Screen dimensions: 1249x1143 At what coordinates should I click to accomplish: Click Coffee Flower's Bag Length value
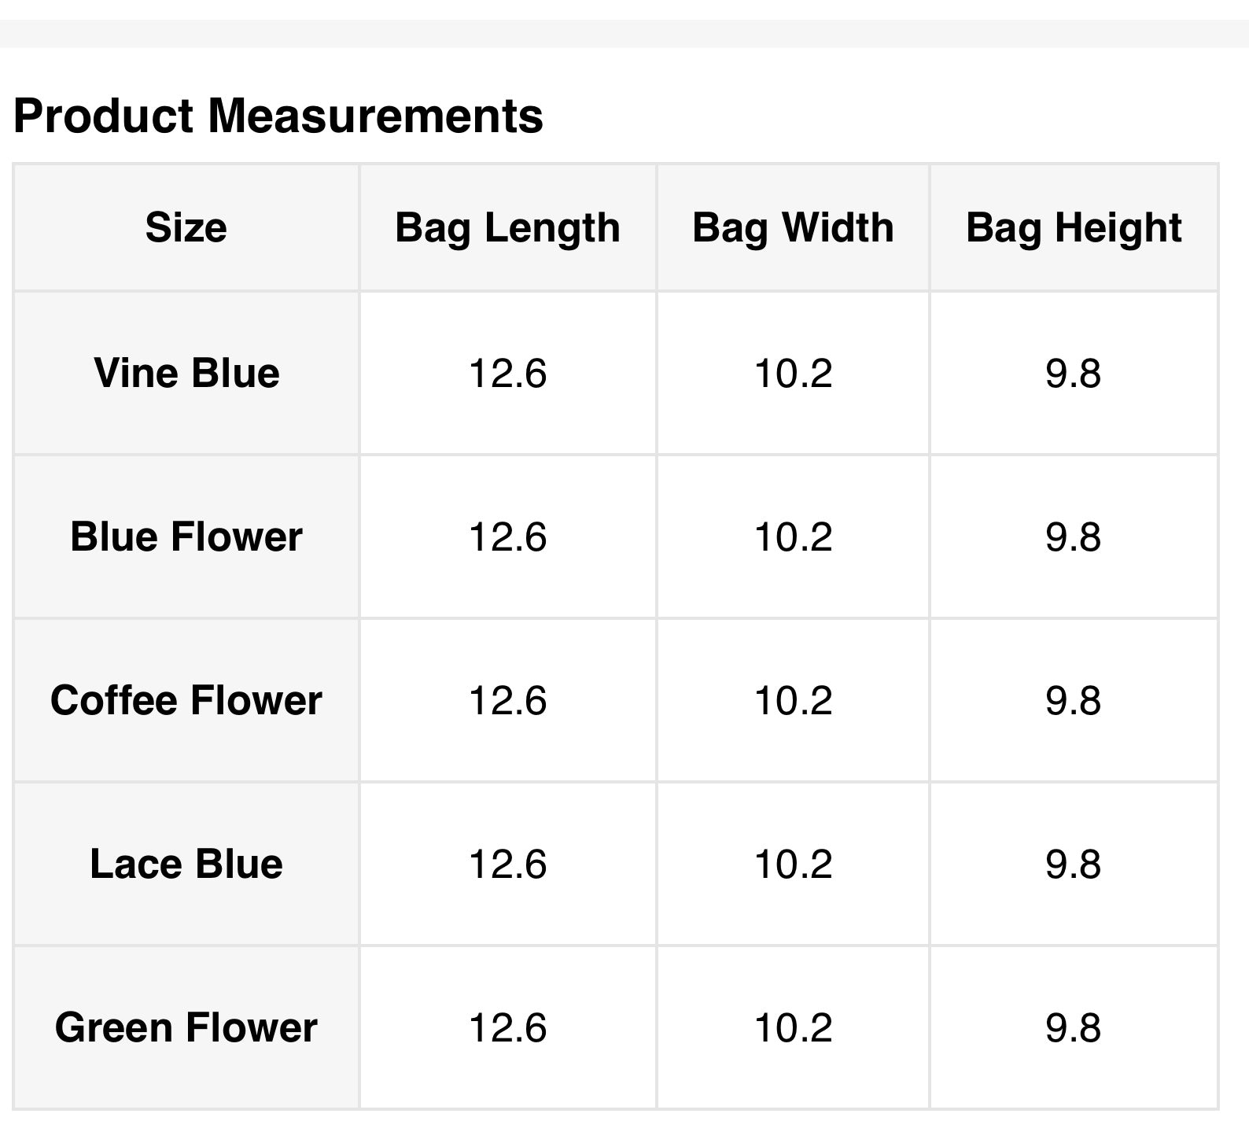click(507, 700)
